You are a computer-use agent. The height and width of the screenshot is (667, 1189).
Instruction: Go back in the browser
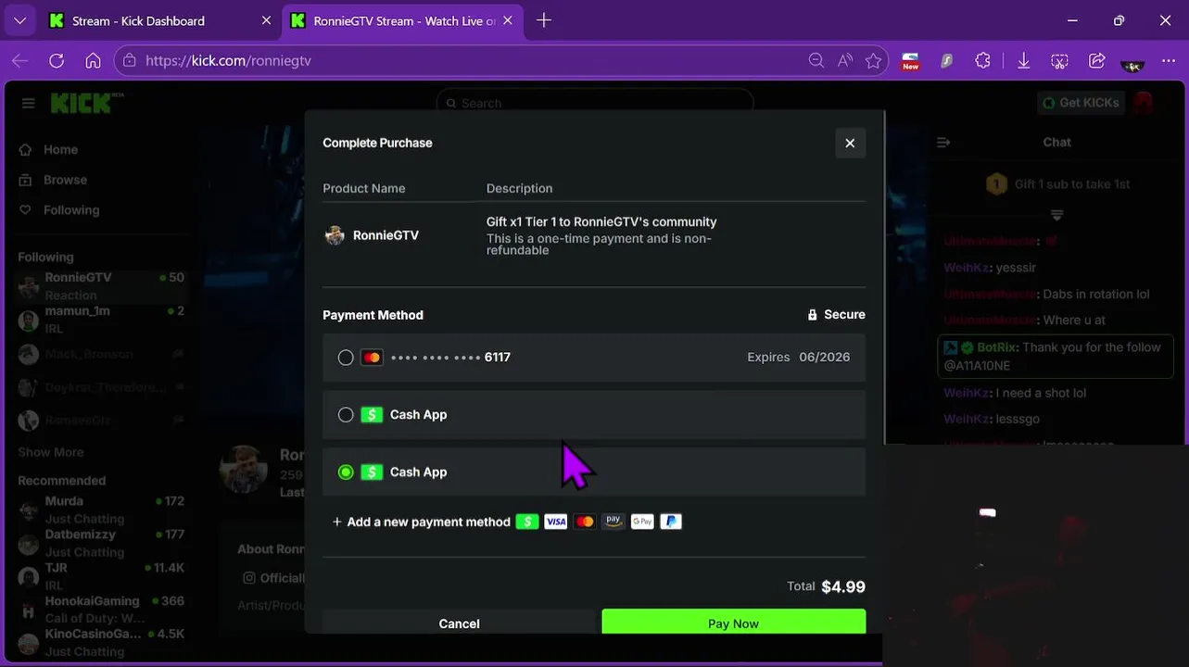pos(19,60)
